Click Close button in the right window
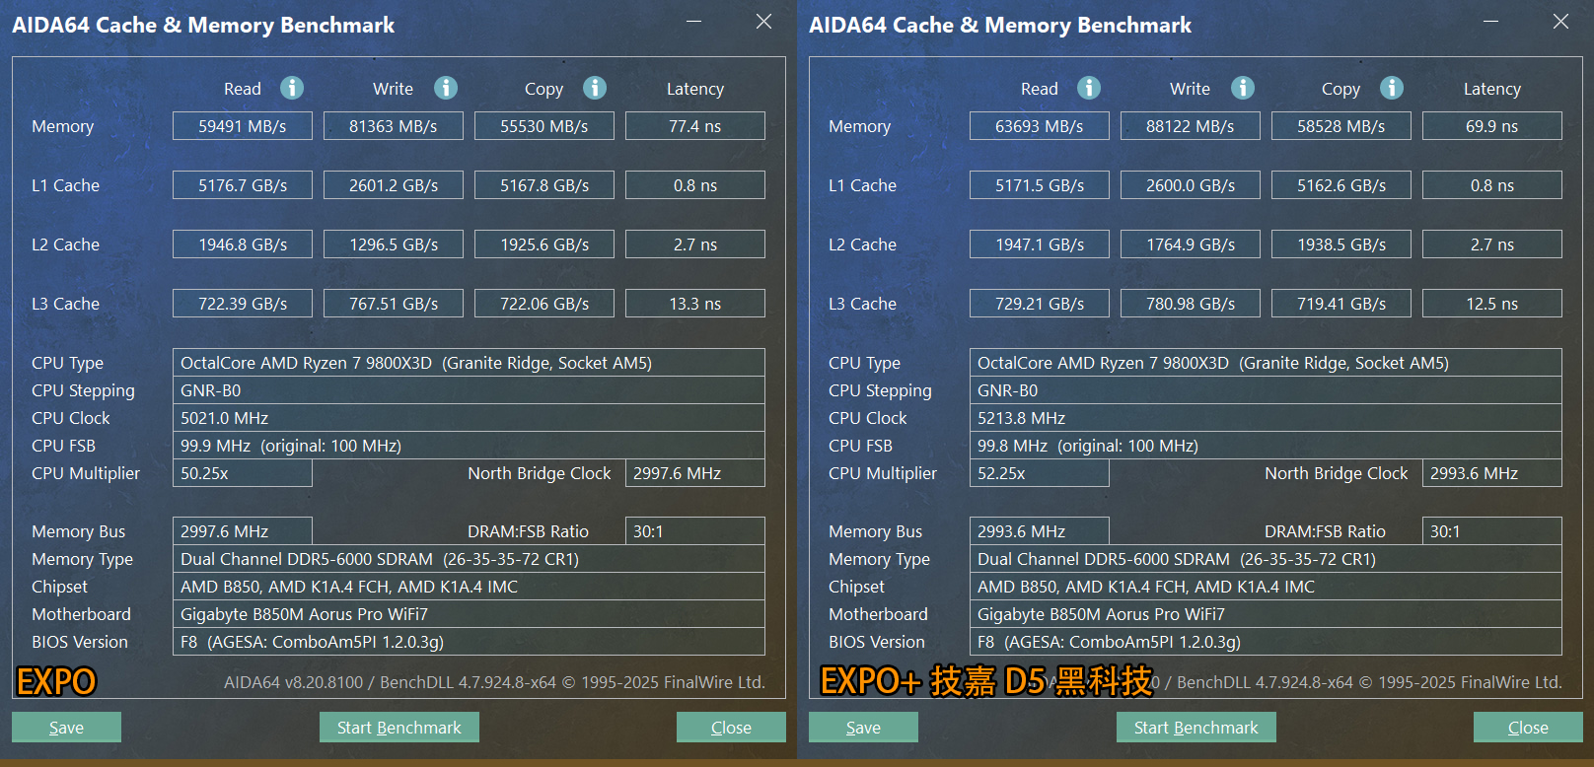 point(1528,728)
